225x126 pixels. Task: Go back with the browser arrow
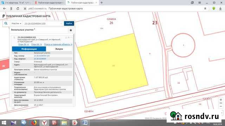click(5, 8)
